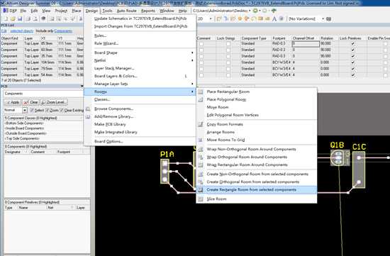Click the DXP logo icon

[5, 11]
